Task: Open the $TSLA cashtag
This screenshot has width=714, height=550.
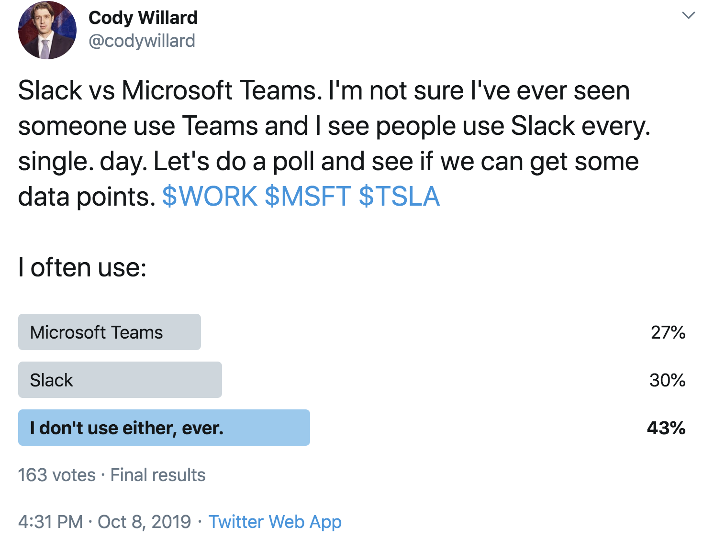Action: click(399, 196)
